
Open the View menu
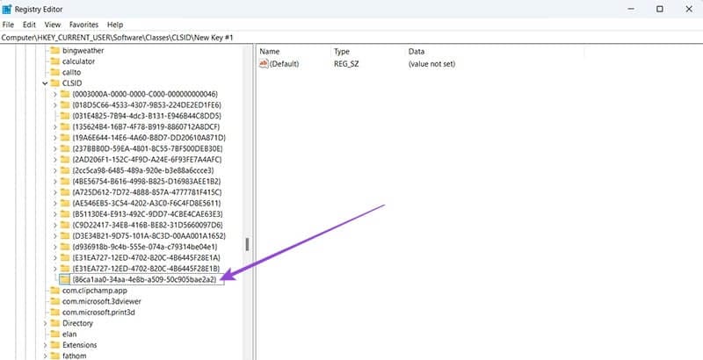[53, 25]
